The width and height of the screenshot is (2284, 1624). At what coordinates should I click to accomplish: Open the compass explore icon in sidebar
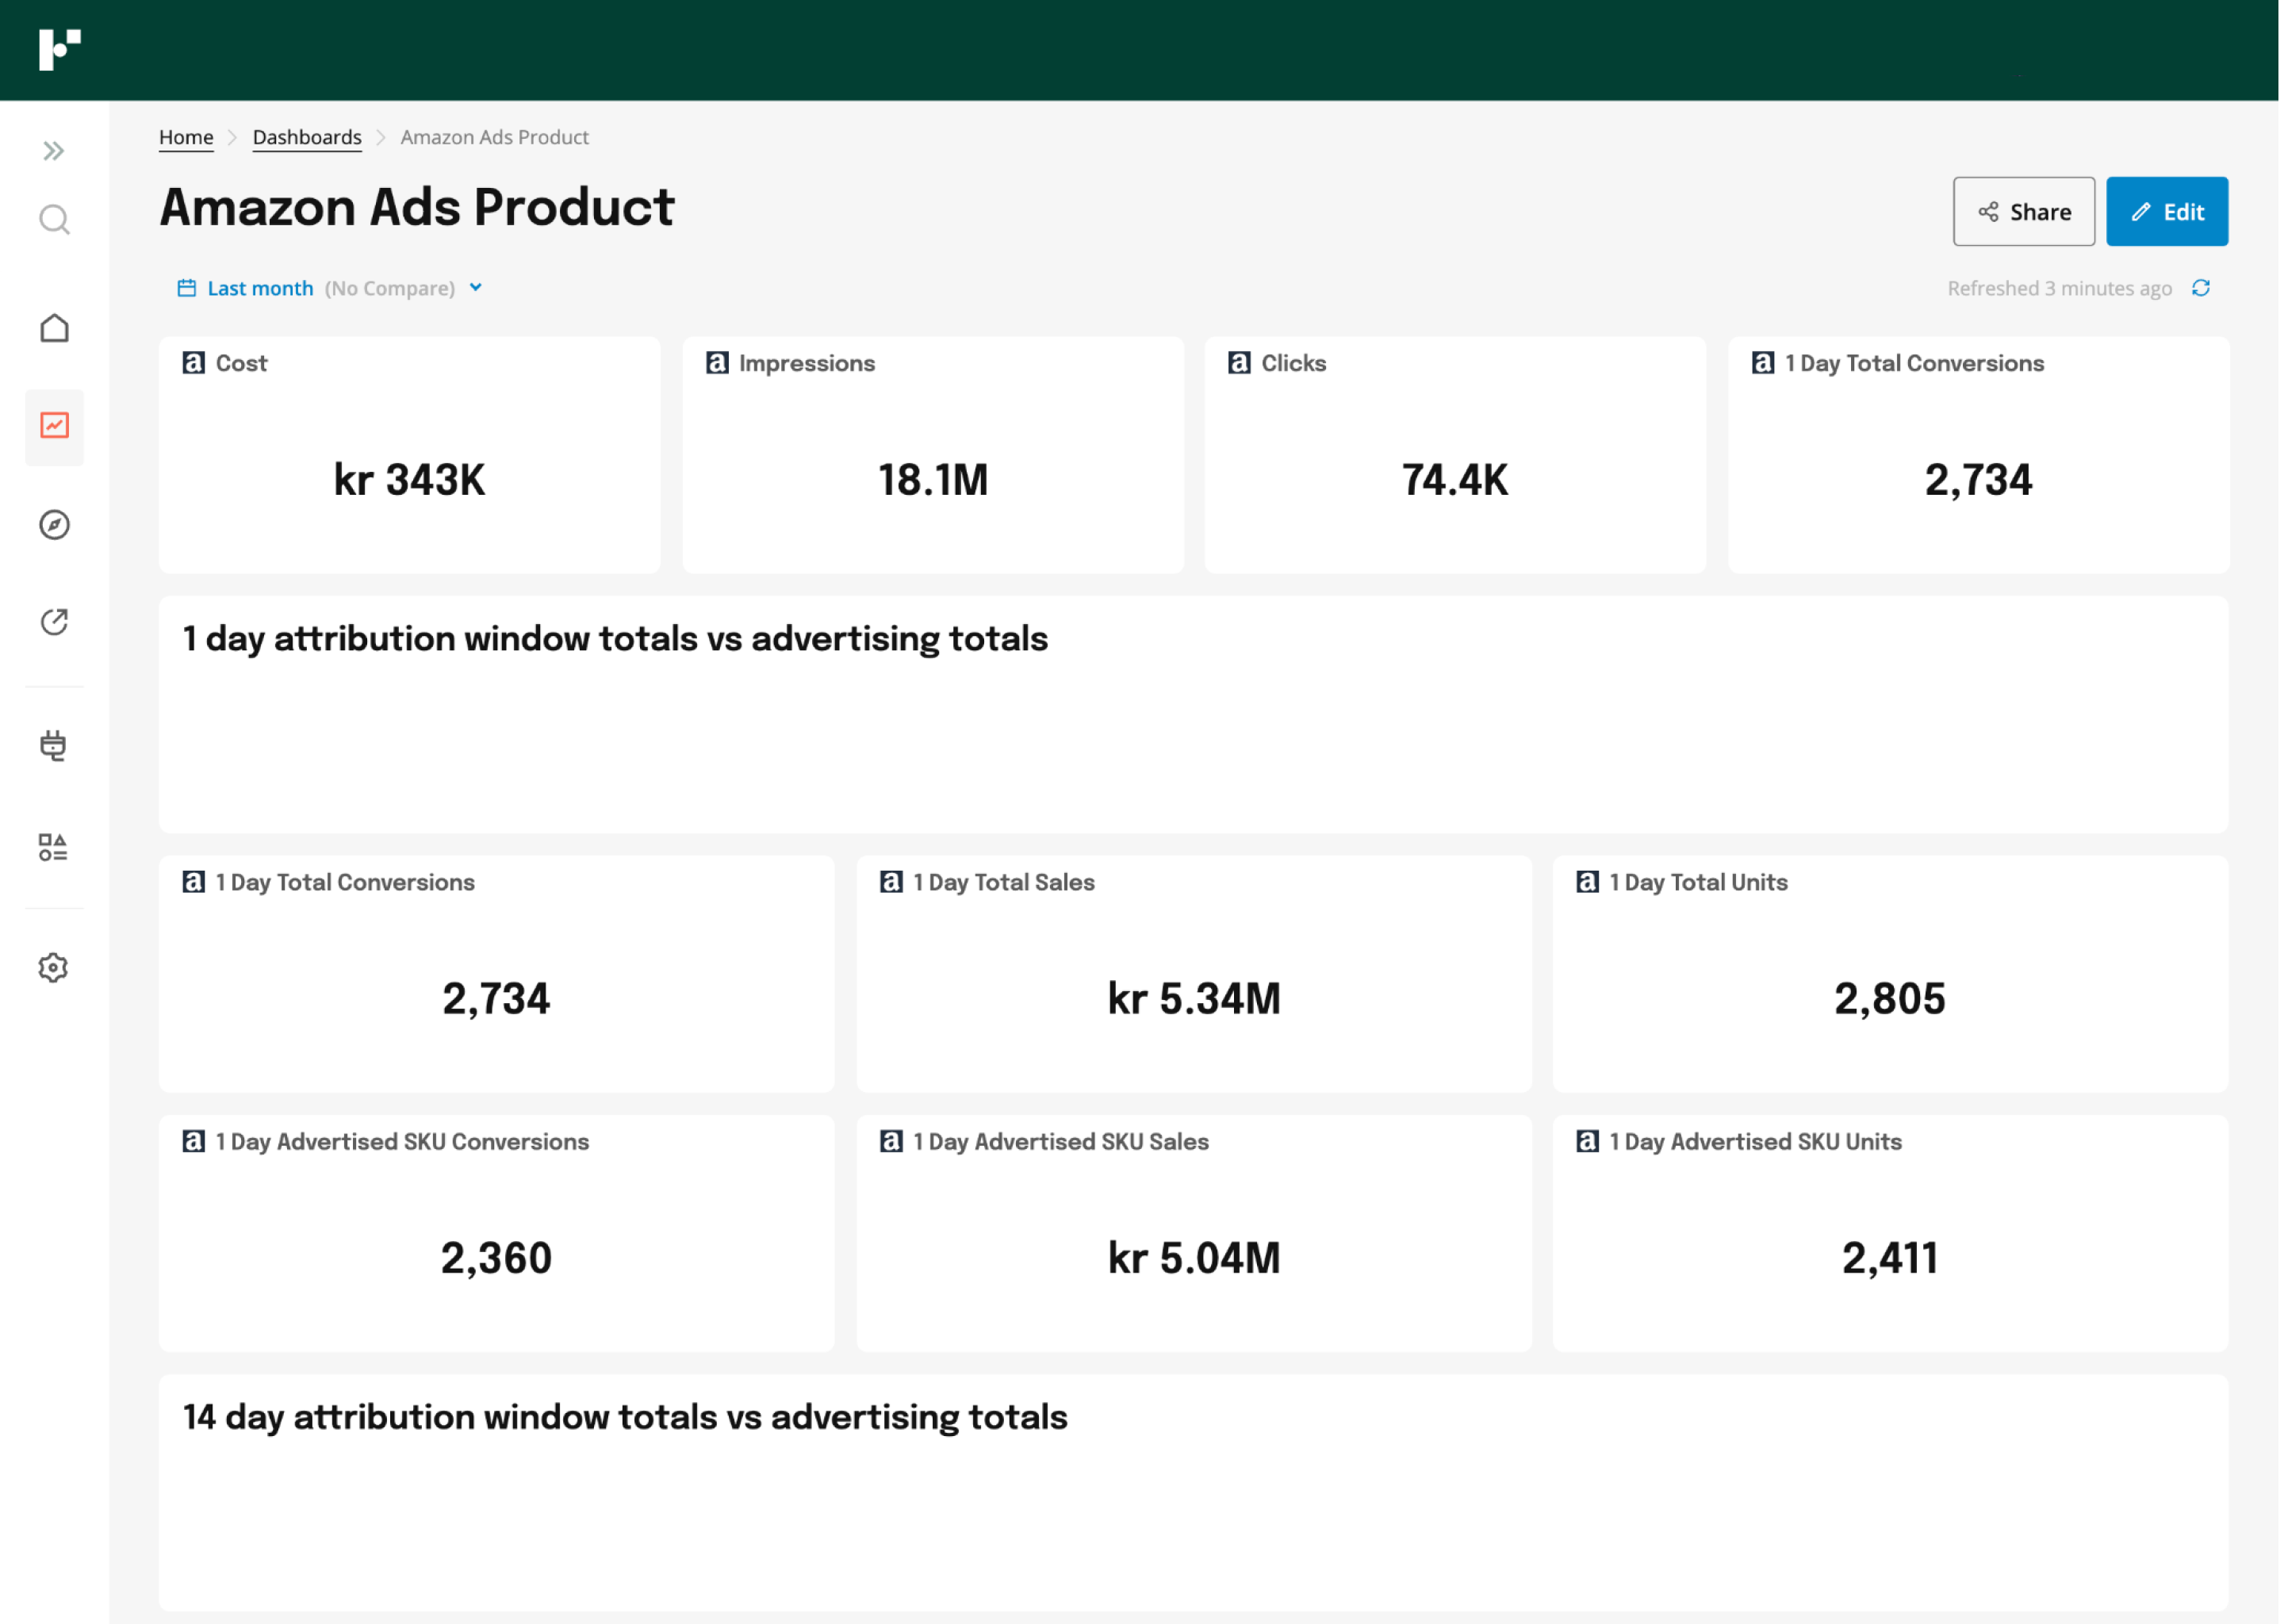pyautogui.click(x=54, y=525)
